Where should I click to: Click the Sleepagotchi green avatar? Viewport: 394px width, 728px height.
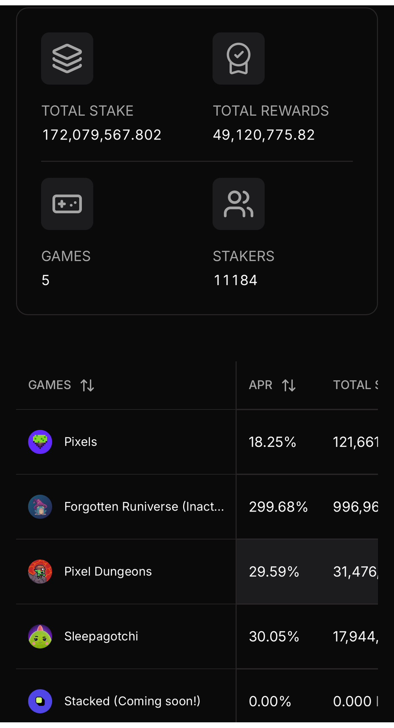click(x=40, y=636)
